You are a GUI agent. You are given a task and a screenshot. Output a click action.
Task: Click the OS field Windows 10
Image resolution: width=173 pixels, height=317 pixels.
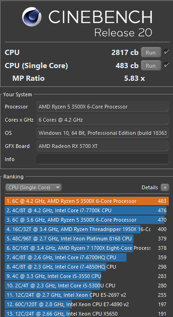coord(102,133)
